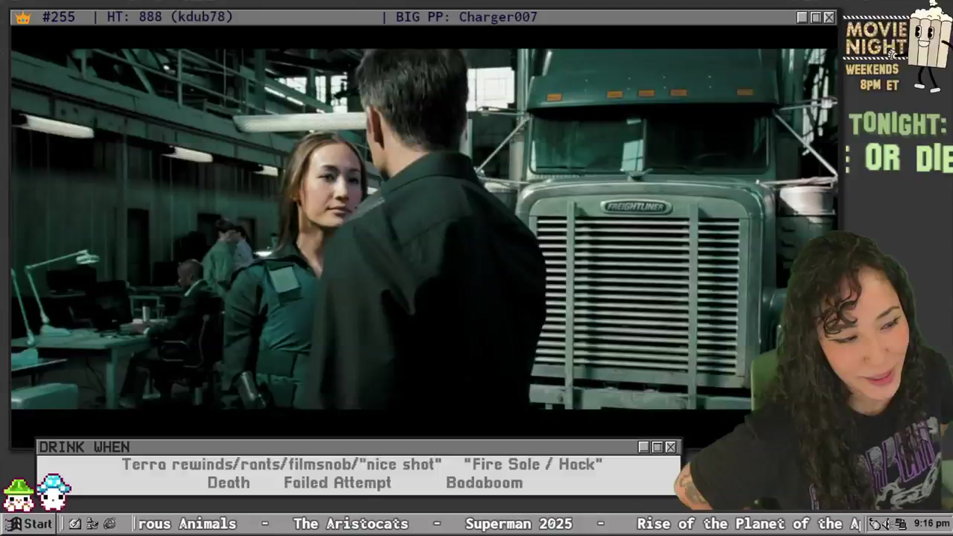Select the Terra rewinds/rants/filmsnob rule text
953x536 pixels.
[x=281, y=465]
